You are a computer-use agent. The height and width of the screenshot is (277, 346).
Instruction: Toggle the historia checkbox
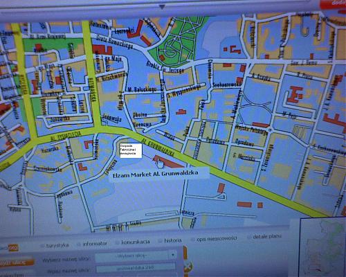tap(161, 241)
